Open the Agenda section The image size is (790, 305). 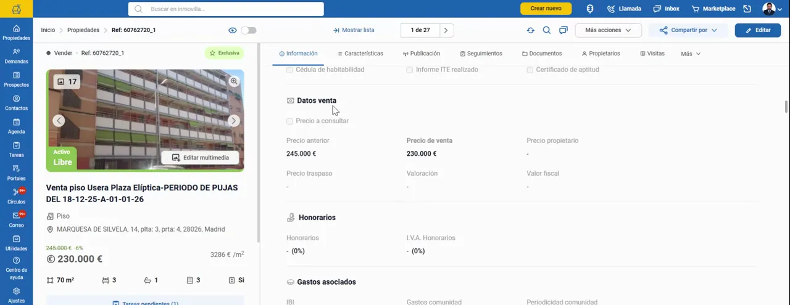tap(16, 126)
